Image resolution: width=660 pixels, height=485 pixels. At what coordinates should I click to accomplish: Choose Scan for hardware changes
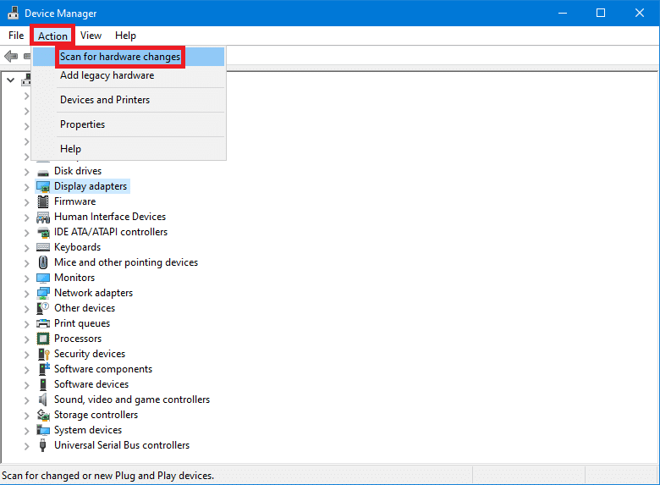(129, 57)
